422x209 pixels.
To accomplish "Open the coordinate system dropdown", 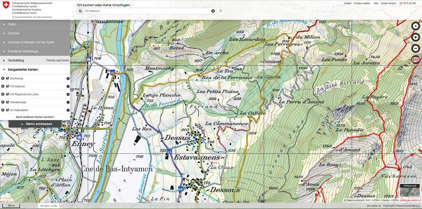I will [51, 206].
